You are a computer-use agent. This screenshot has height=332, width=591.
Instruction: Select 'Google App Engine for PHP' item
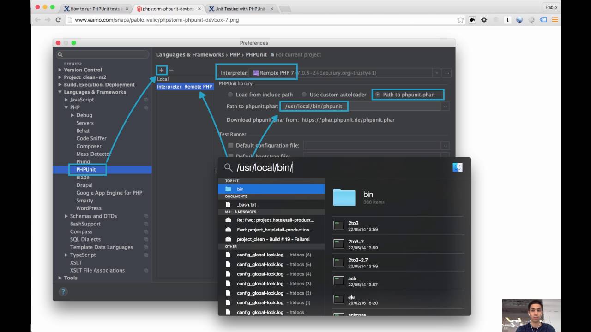[109, 193]
